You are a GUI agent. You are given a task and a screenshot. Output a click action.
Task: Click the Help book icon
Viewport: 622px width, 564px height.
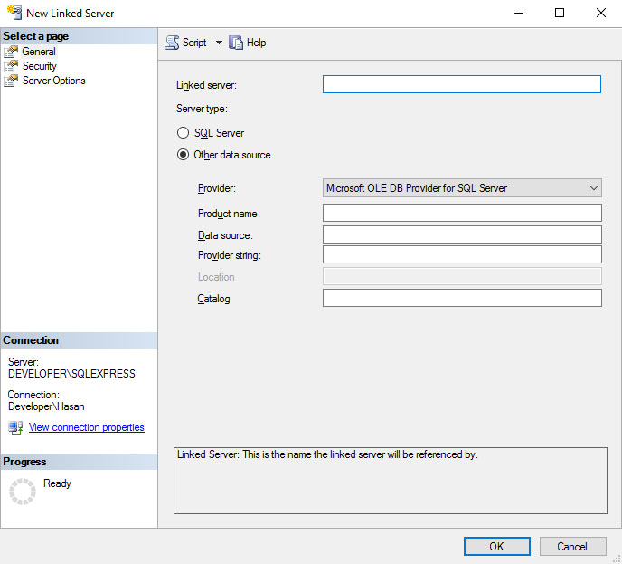click(236, 43)
